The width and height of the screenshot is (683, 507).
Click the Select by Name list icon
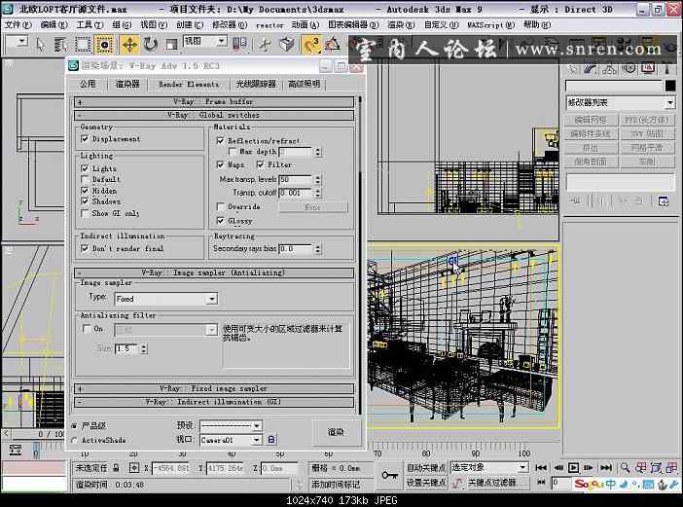tap(60, 45)
